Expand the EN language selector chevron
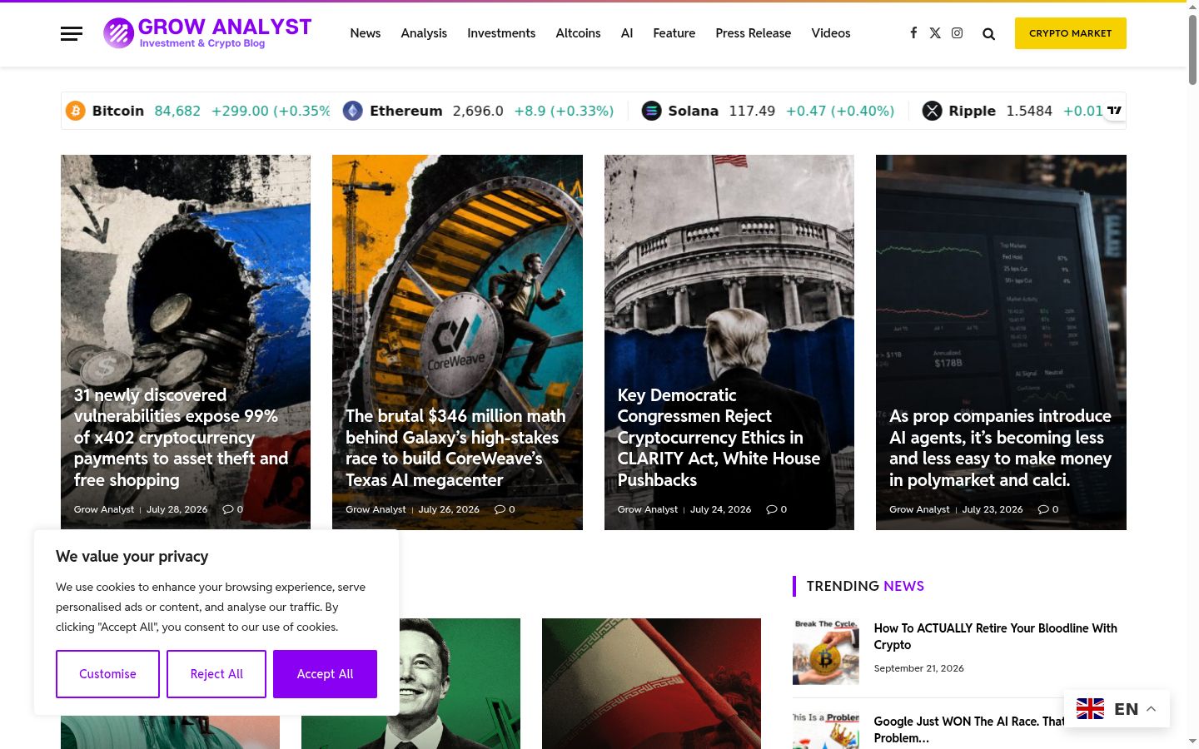The image size is (1199, 749). (x=1152, y=709)
